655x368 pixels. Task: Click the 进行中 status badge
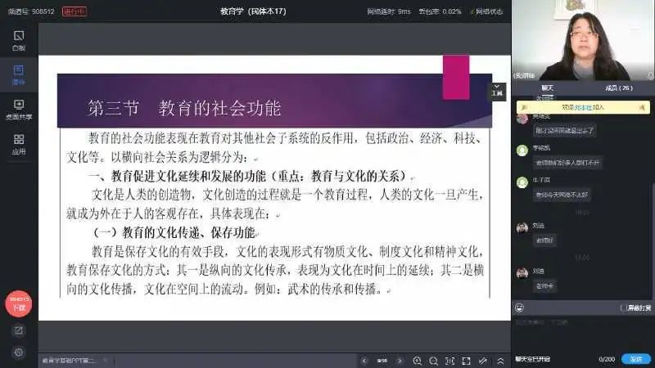(x=75, y=11)
